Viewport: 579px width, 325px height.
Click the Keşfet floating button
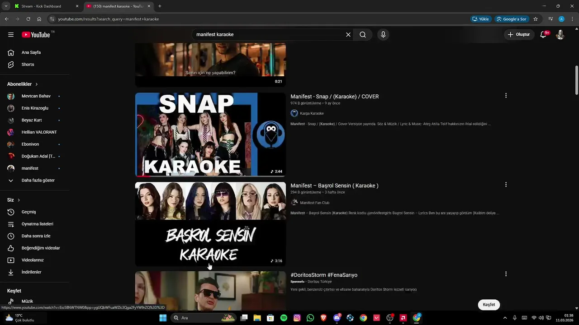click(489, 305)
